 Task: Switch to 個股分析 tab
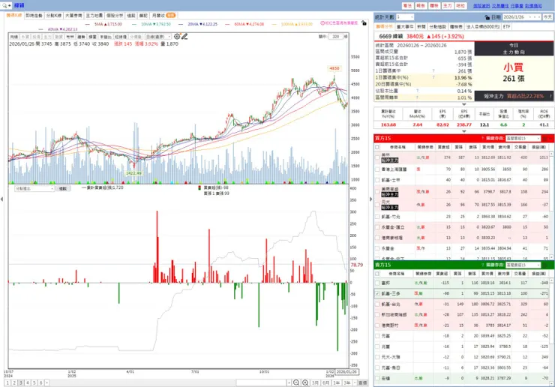point(115,16)
